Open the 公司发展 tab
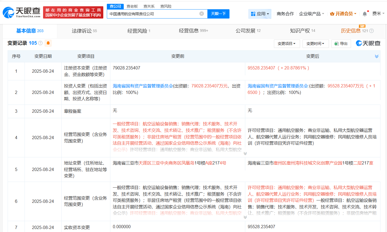The width and height of the screenshot is (387, 232). 248,31
